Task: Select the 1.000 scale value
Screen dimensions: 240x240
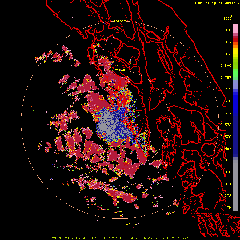Action: (x=226, y=30)
